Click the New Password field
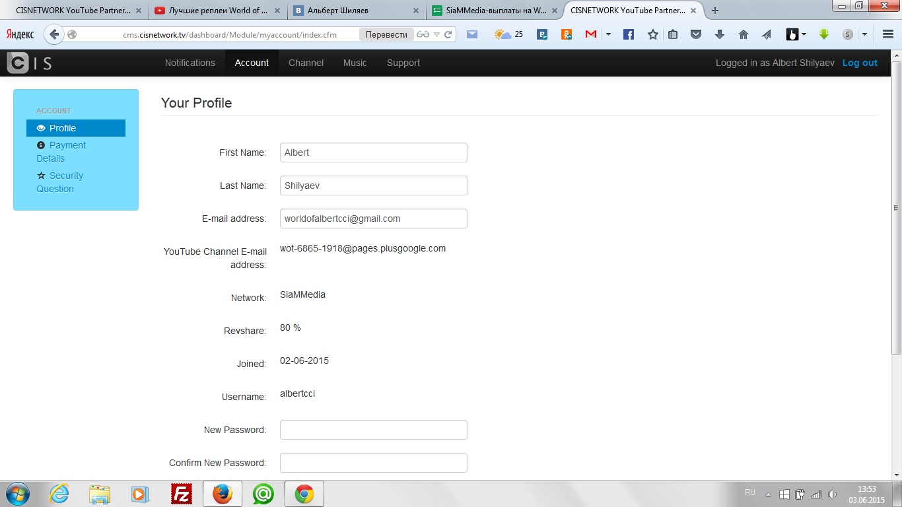The width and height of the screenshot is (902, 507). [374, 430]
